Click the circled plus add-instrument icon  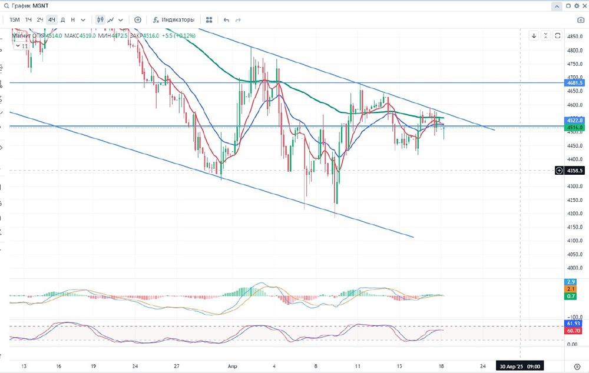[138, 20]
